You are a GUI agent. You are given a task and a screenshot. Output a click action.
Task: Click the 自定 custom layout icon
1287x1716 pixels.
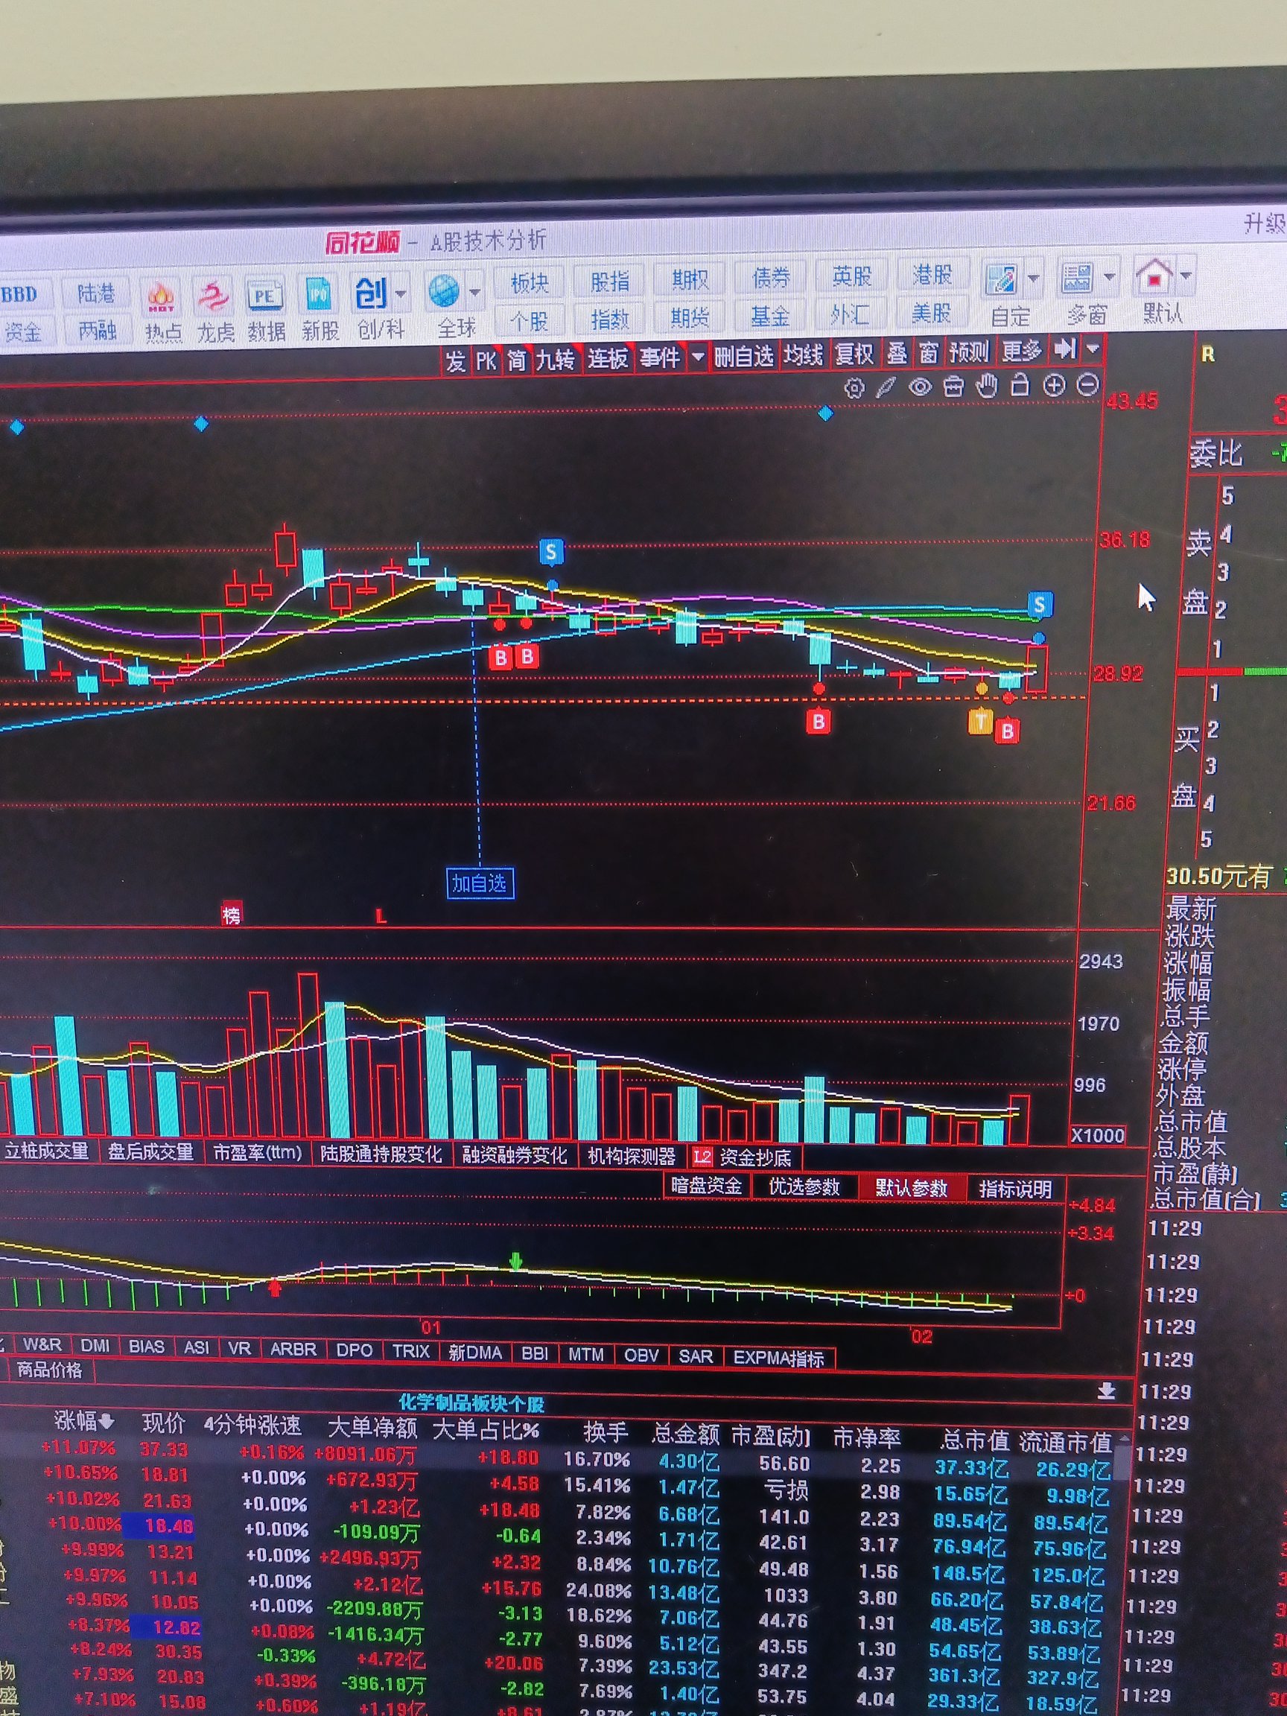[x=1002, y=279]
